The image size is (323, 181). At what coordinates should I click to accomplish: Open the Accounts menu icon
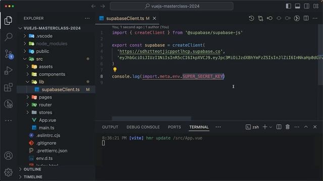[8, 156]
